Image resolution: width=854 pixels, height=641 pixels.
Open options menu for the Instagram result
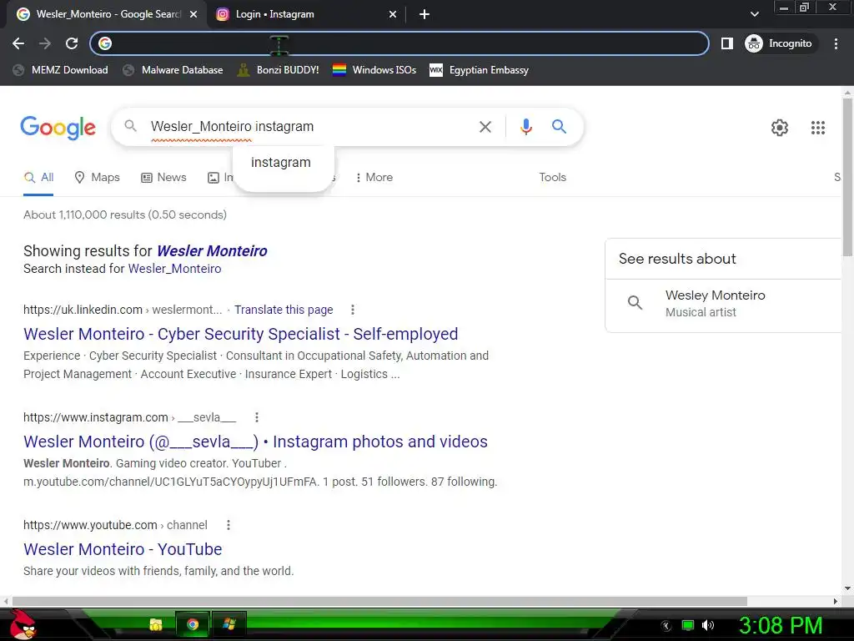point(257,417)
